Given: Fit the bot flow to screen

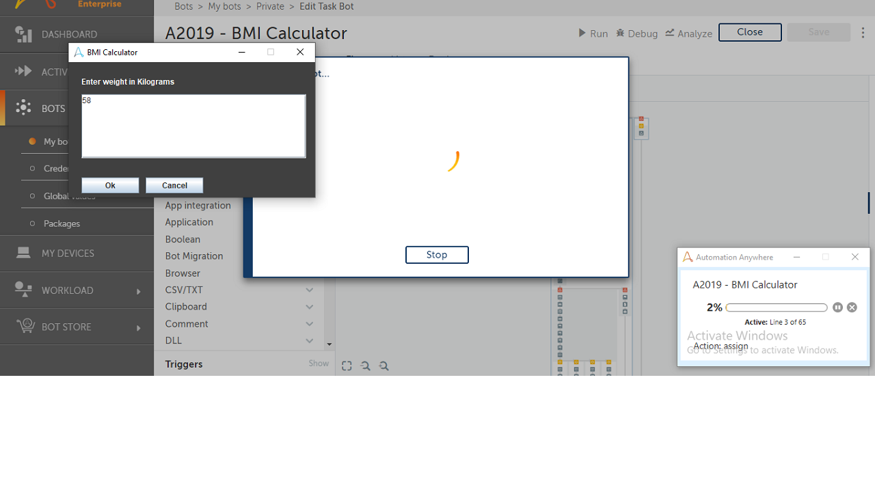Looking at the screenshot, I should tap(347, 366).
